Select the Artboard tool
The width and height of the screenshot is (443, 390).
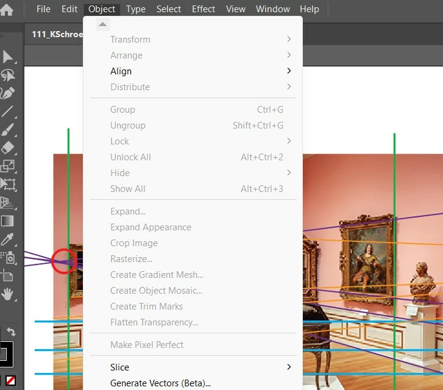(x=7, y=275)
